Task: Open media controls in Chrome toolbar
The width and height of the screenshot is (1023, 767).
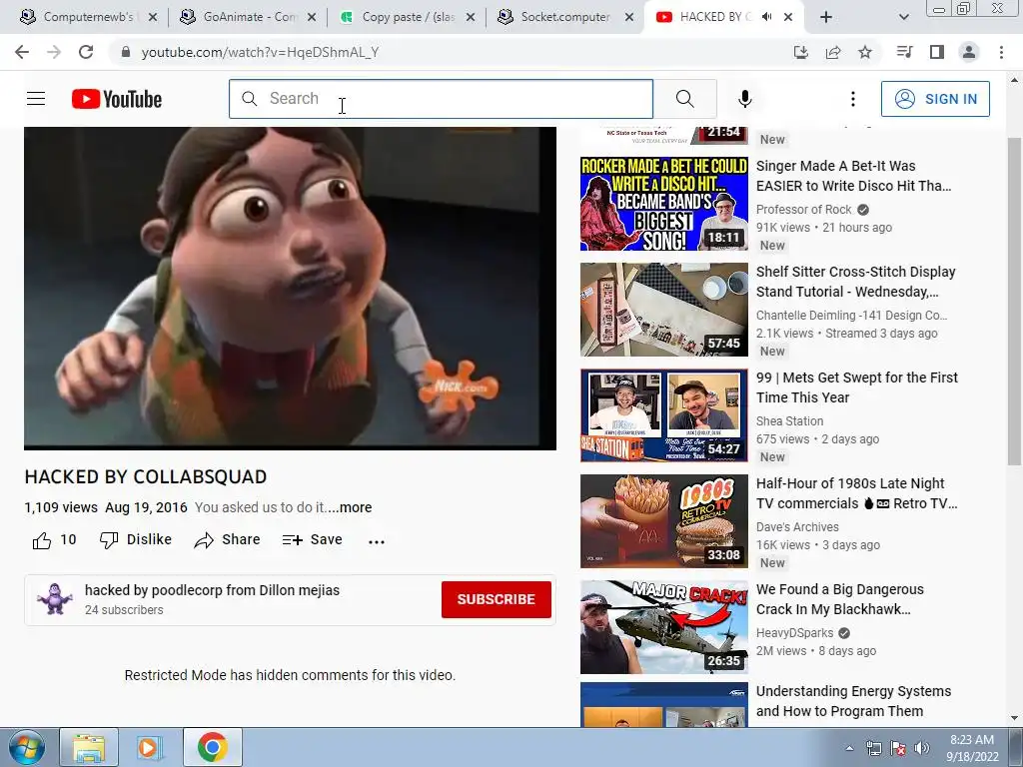Action: pos(904,52)
